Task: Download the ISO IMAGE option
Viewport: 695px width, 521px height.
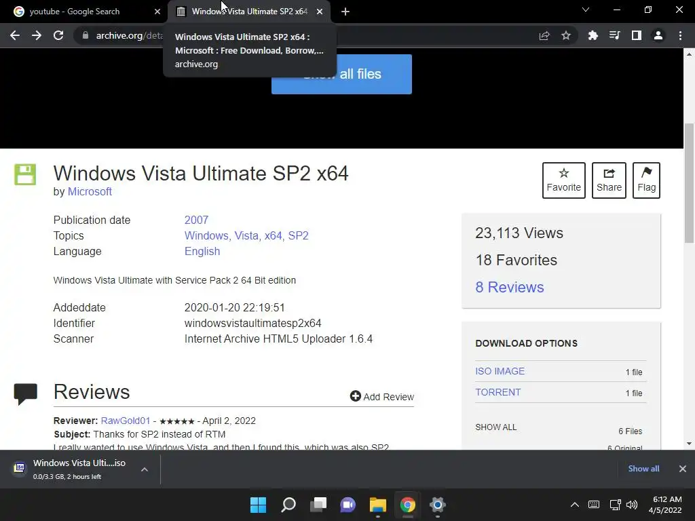Action: point(500,371)
